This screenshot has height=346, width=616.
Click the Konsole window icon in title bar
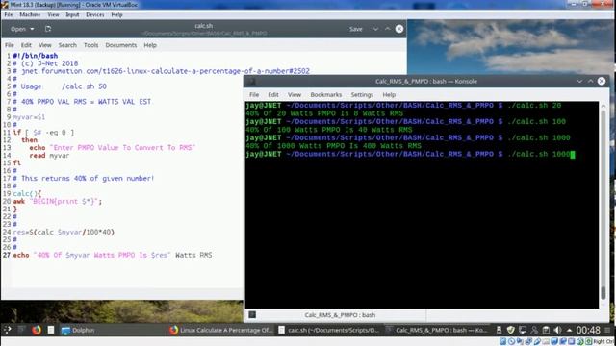252,81
